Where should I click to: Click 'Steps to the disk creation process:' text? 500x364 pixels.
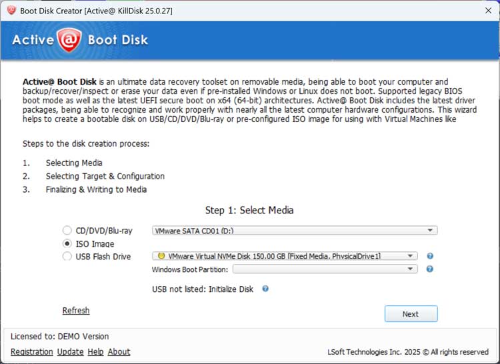tap(86, 144)
